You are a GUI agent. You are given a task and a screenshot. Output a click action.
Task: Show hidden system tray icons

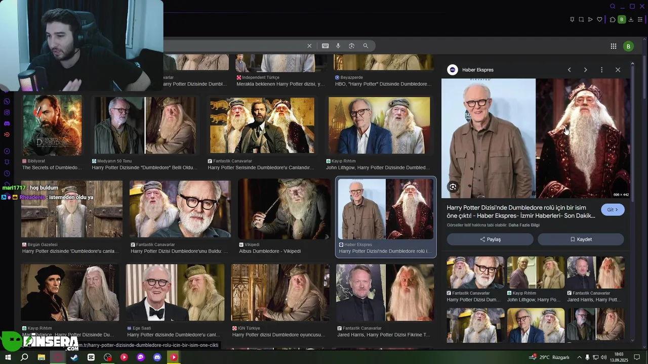(579, 357)
